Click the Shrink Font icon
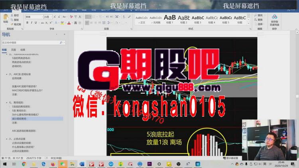Viewport: 299px width, 168px height. tap(59, 17)
